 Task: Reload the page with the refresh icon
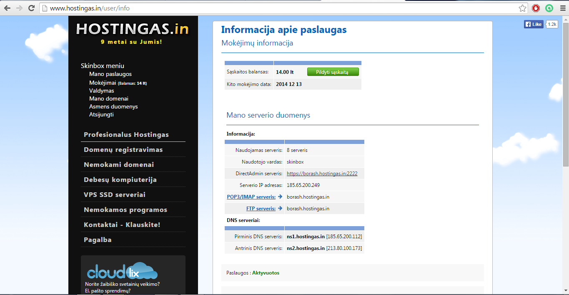31,8
